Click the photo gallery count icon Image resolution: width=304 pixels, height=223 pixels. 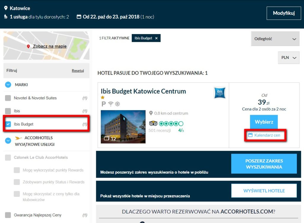[x=107, y=138]
